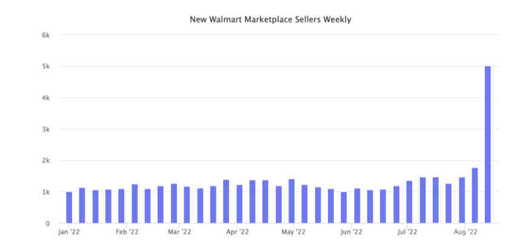This screenshot has width=526, height=251.
Task: Click the tallest bar in August '22
Action: 488,145
